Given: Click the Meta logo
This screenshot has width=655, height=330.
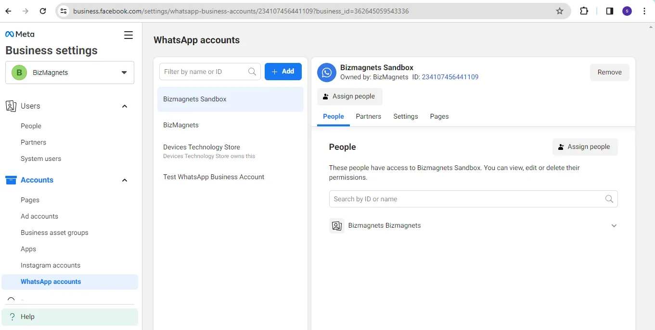Looking at the screenshot, I should (x=20, y=34).
